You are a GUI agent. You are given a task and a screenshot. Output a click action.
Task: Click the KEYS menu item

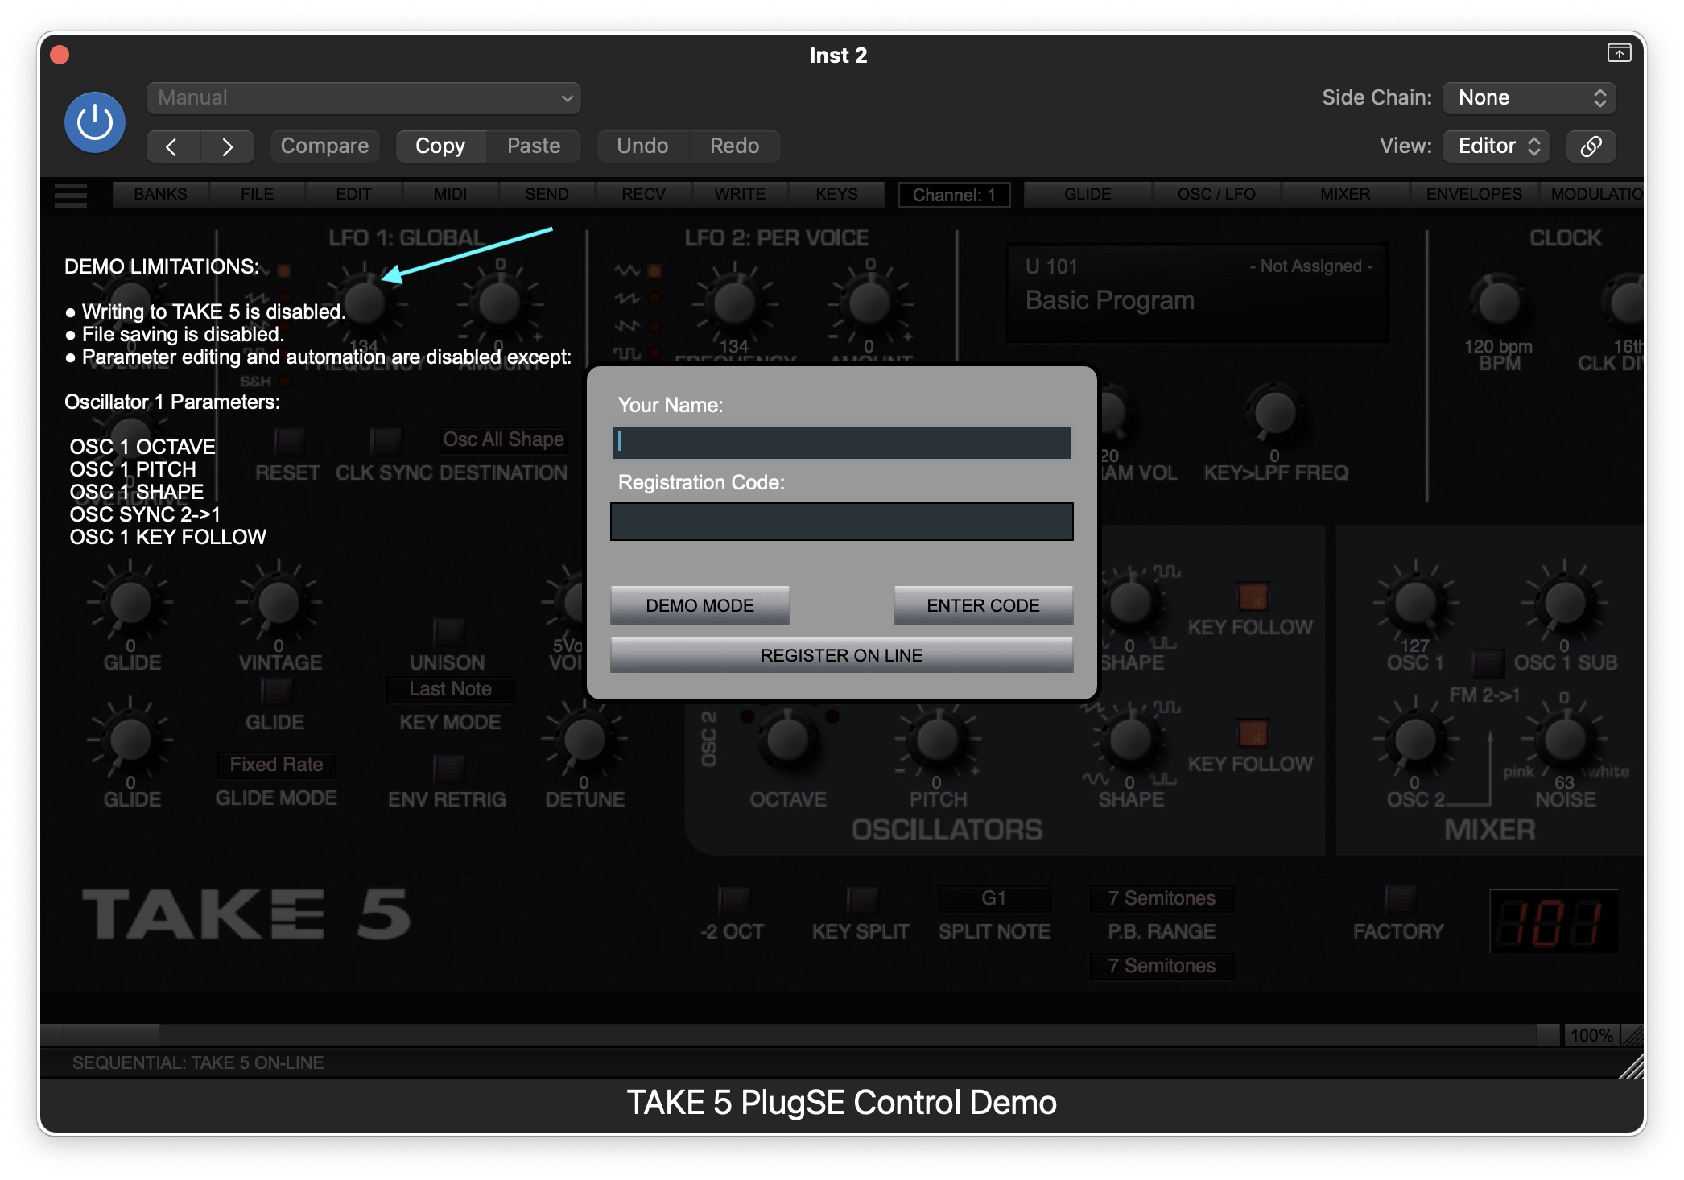[836, 195]
